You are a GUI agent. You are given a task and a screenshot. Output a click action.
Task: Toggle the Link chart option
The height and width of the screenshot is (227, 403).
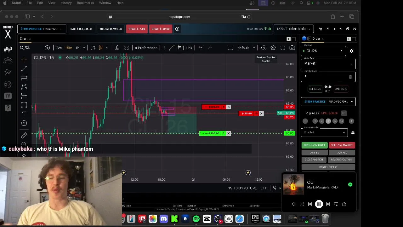click(189, 48)
